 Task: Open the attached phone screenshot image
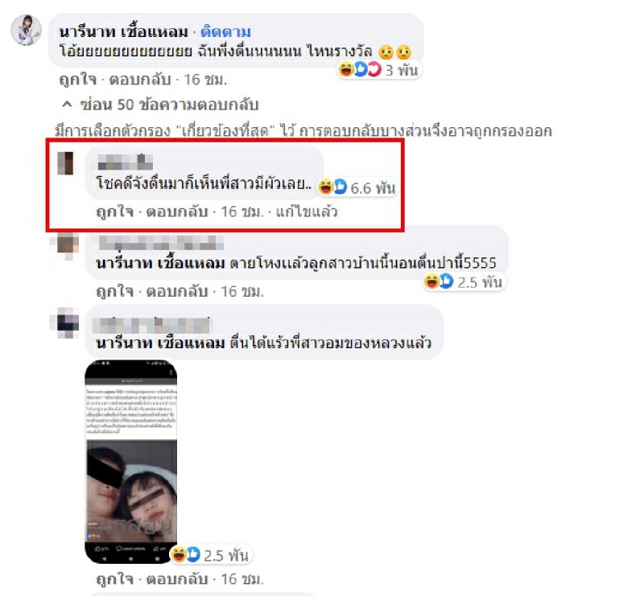click(131, 462)
